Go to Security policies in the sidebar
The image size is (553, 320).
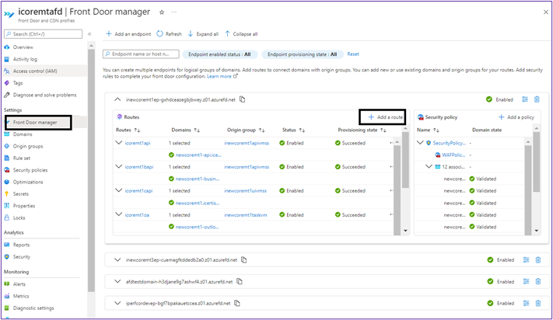coord(30,169)
